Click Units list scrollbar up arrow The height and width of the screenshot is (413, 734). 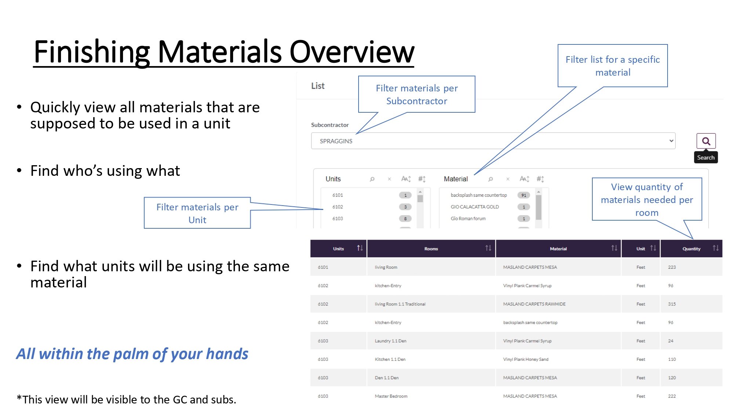point(420,192)
